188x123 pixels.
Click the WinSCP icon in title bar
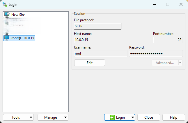[5, 5]
